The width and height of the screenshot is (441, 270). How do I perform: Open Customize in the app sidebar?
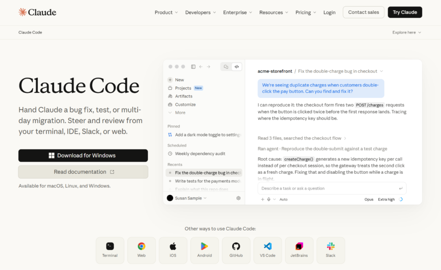(182, 104)
